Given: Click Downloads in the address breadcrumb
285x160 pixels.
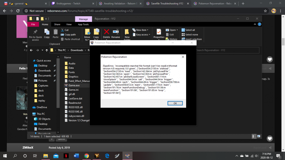Looking at the screenshot, I should tap(77, 50).
